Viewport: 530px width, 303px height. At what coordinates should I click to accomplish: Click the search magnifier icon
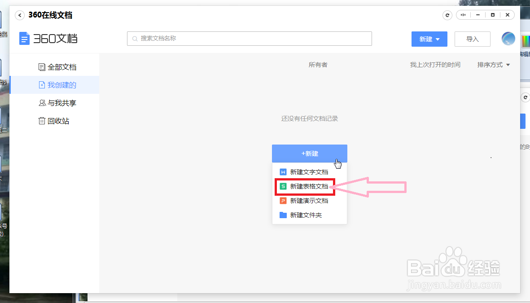point(135,39)
